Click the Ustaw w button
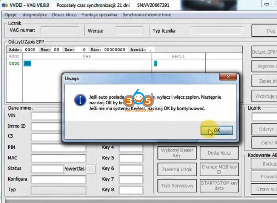The image size is (277, 203). point(264,189)
